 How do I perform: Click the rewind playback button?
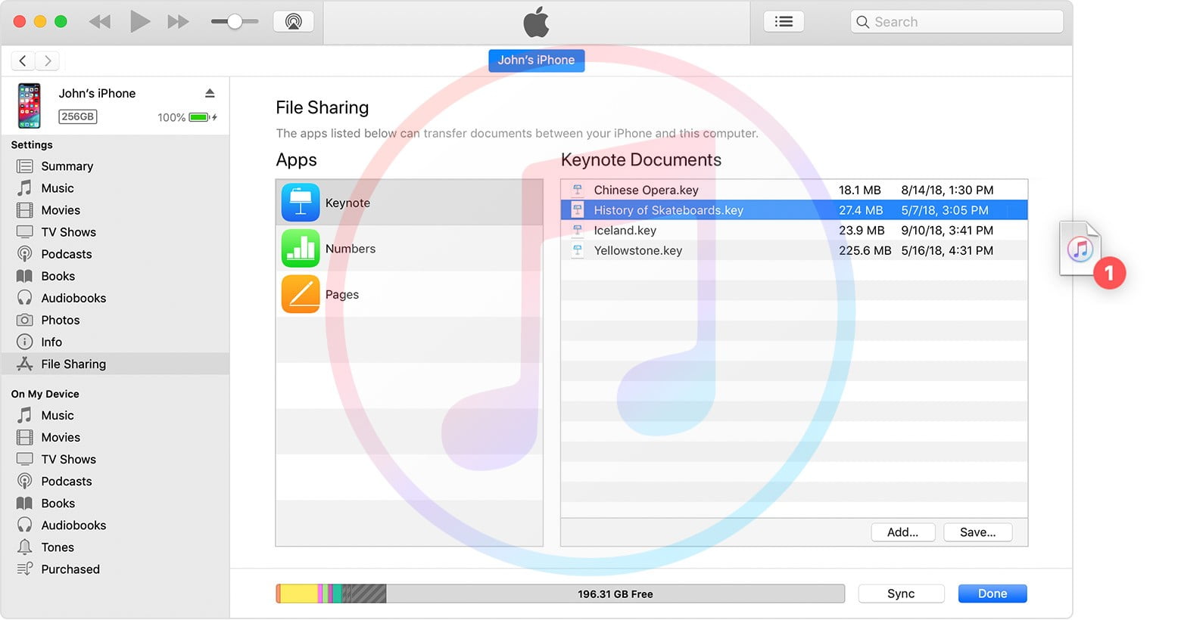click(x=100, y=22)
